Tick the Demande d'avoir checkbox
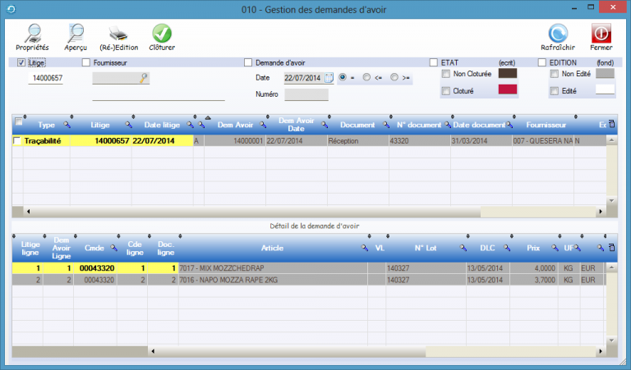The height and width of the screenshot is (370, 631). point(248,62)
